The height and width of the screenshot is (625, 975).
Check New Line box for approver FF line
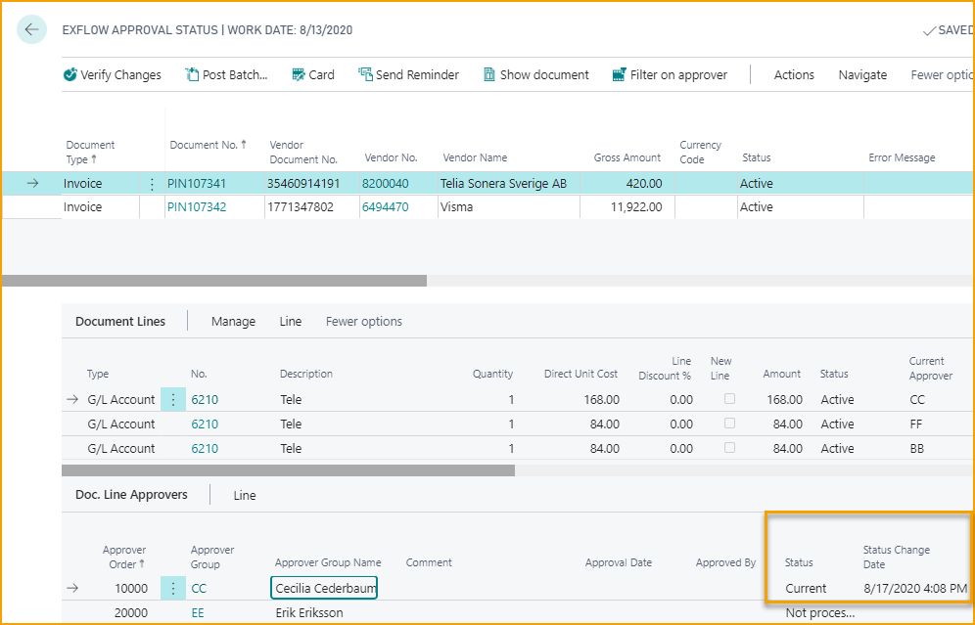click(x=729, y=424)
